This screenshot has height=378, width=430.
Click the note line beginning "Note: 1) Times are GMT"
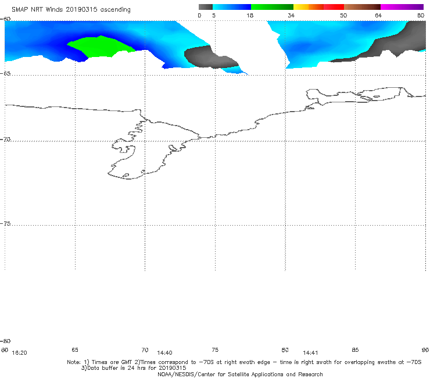coord(244,362)
